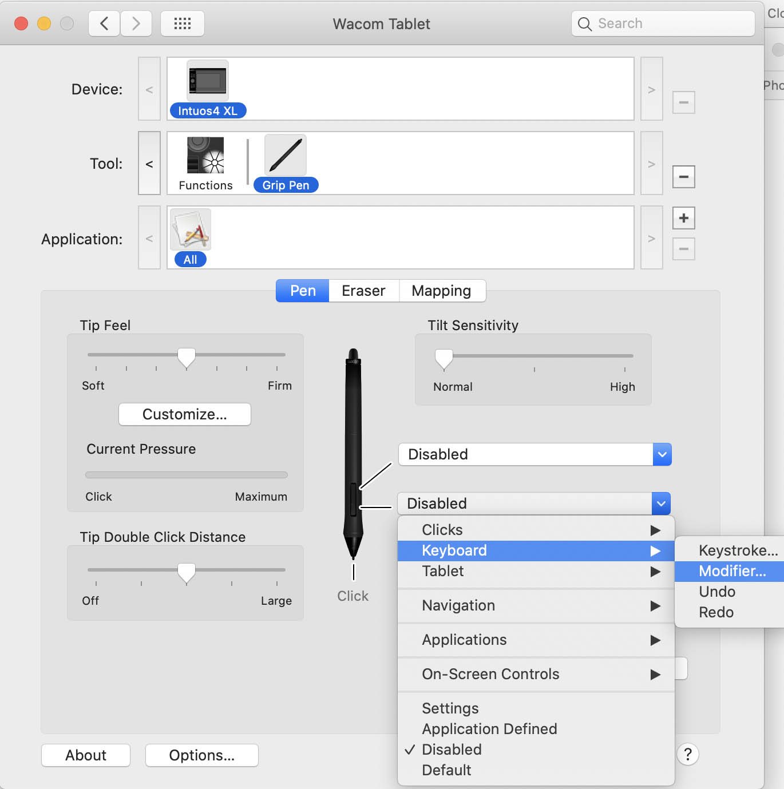The image size is (784, 789).
Task: Remove the selected tool with minus button
Action: [x=683, y=177]
